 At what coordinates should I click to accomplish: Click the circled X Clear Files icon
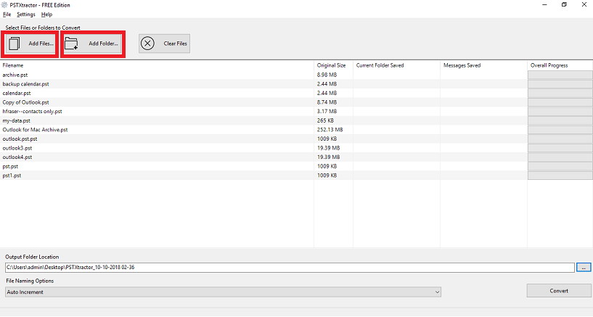[147, 44]
